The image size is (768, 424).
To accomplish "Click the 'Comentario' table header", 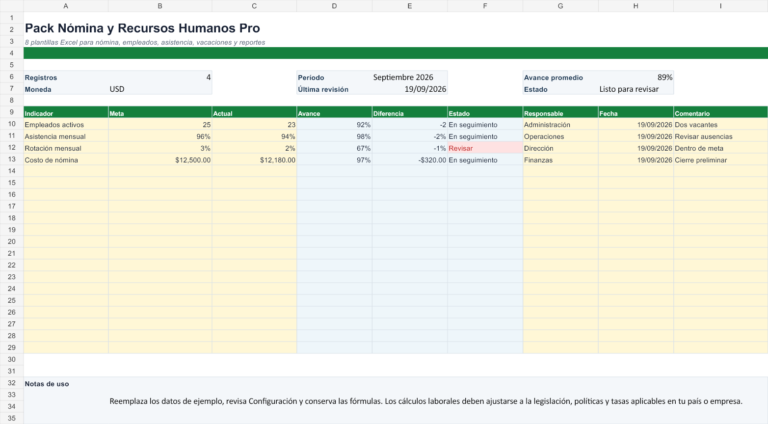I will pyautogui.click(x=720, y=112).
